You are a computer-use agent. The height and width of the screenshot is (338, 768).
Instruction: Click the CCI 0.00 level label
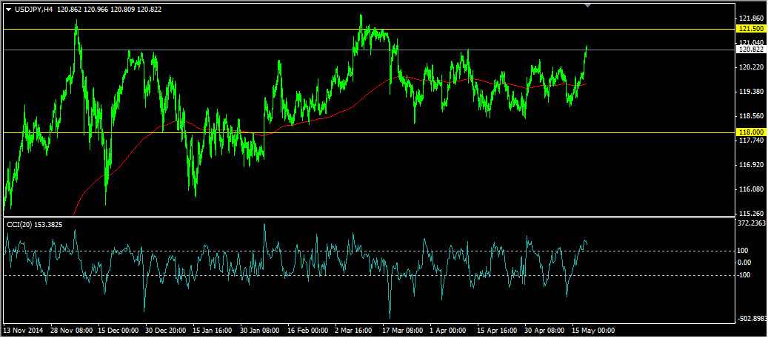click(746, 262)
